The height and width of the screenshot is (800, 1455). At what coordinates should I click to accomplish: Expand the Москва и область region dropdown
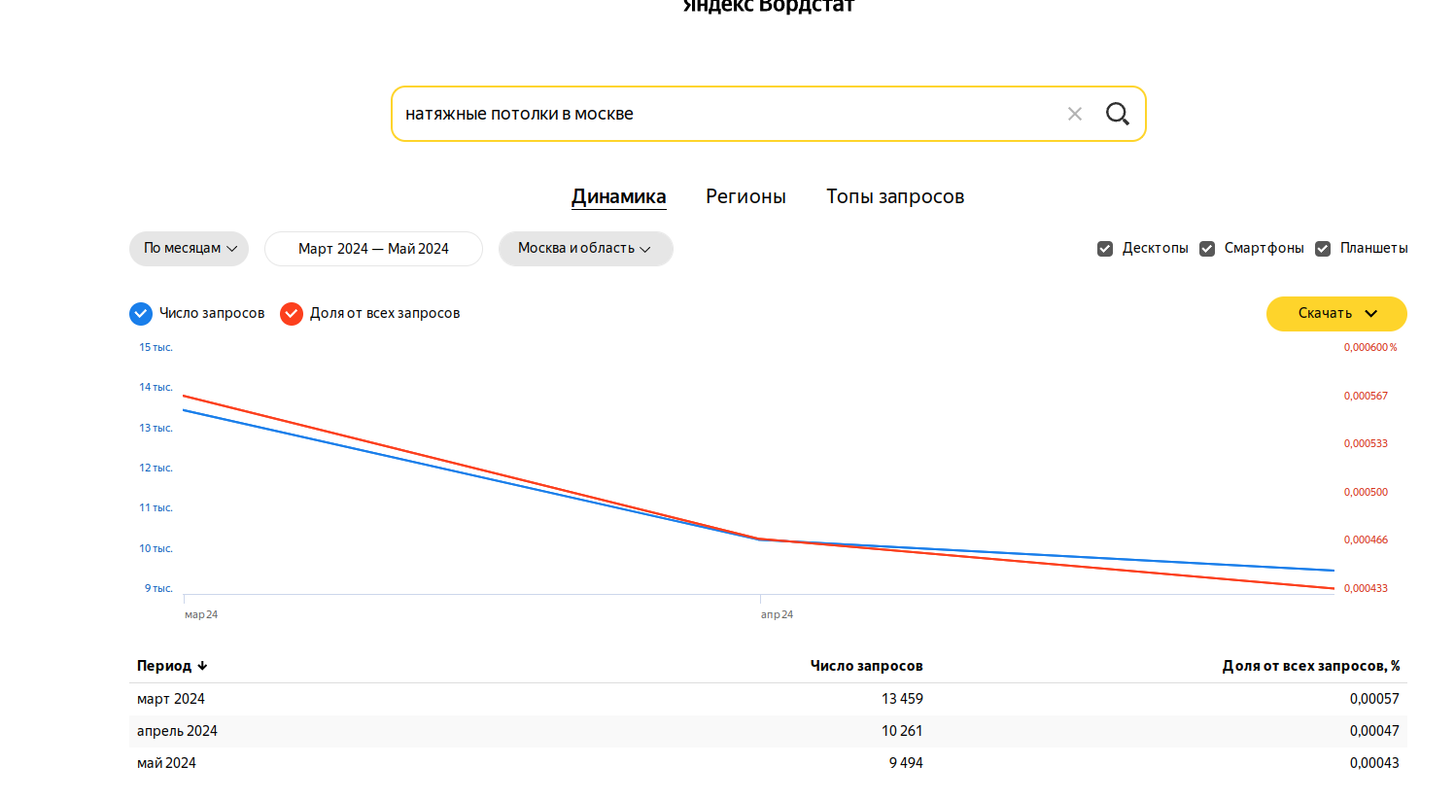click(585, 248)
